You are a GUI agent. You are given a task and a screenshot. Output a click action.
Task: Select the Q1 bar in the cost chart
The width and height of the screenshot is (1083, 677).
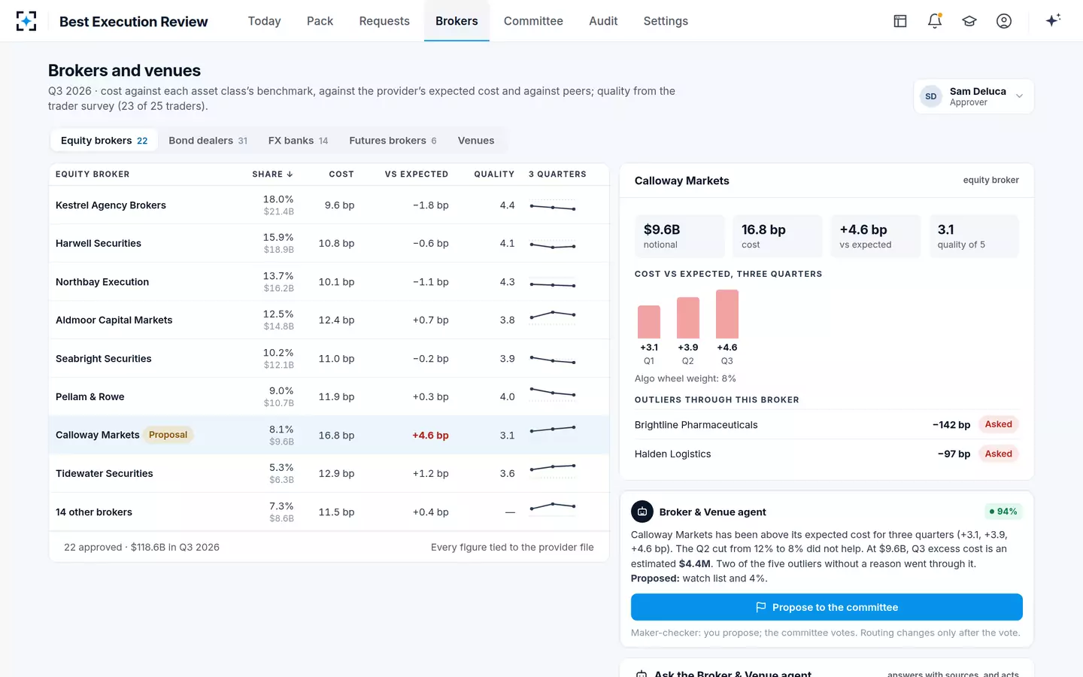pyautogui.click(x=649, y=322)
